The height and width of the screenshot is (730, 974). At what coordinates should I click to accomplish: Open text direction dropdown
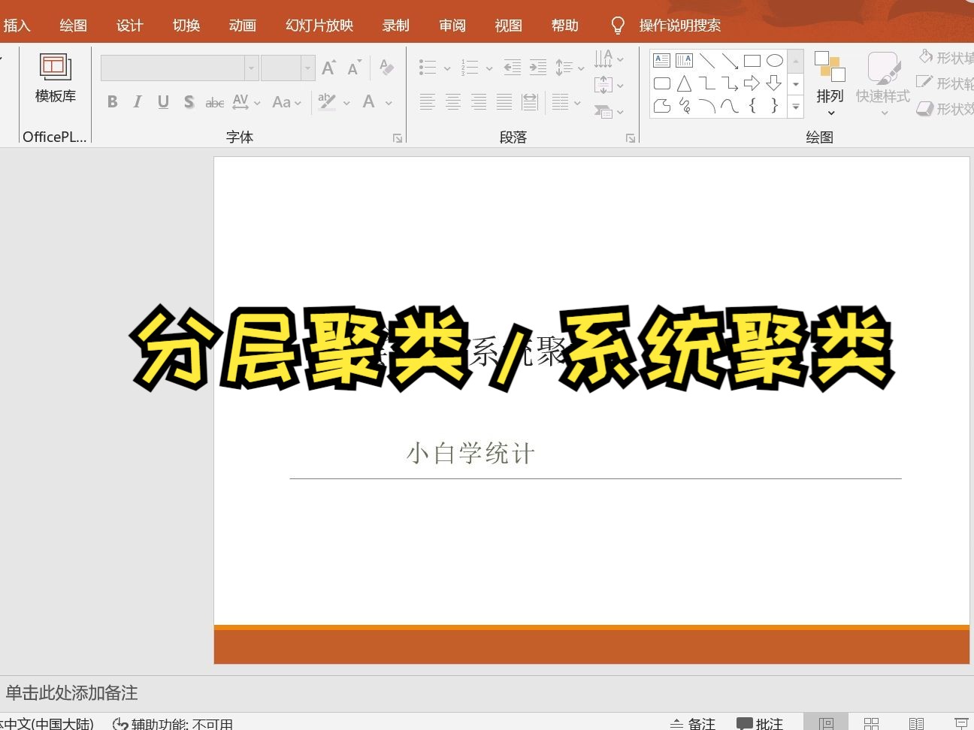(609, 59)
